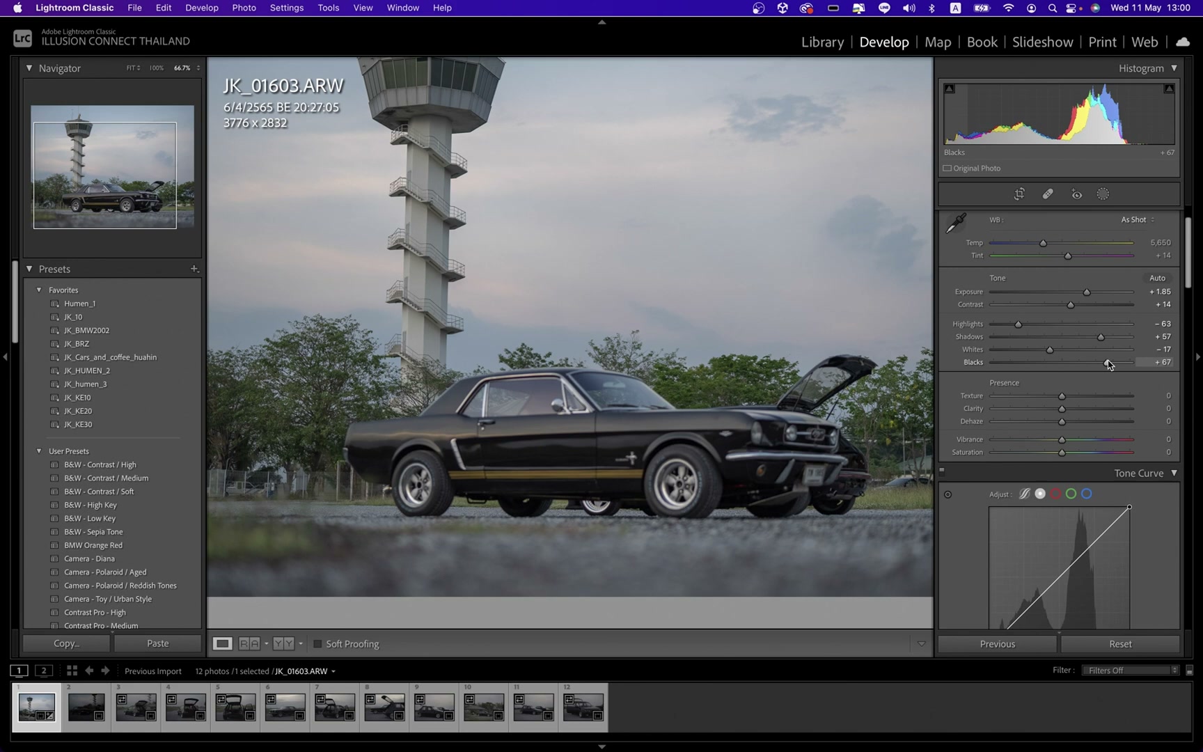Open the JK_01603.ARW filmstrip source dropdown
Viewport: 1203px width, 752px height.
(333, 672)
